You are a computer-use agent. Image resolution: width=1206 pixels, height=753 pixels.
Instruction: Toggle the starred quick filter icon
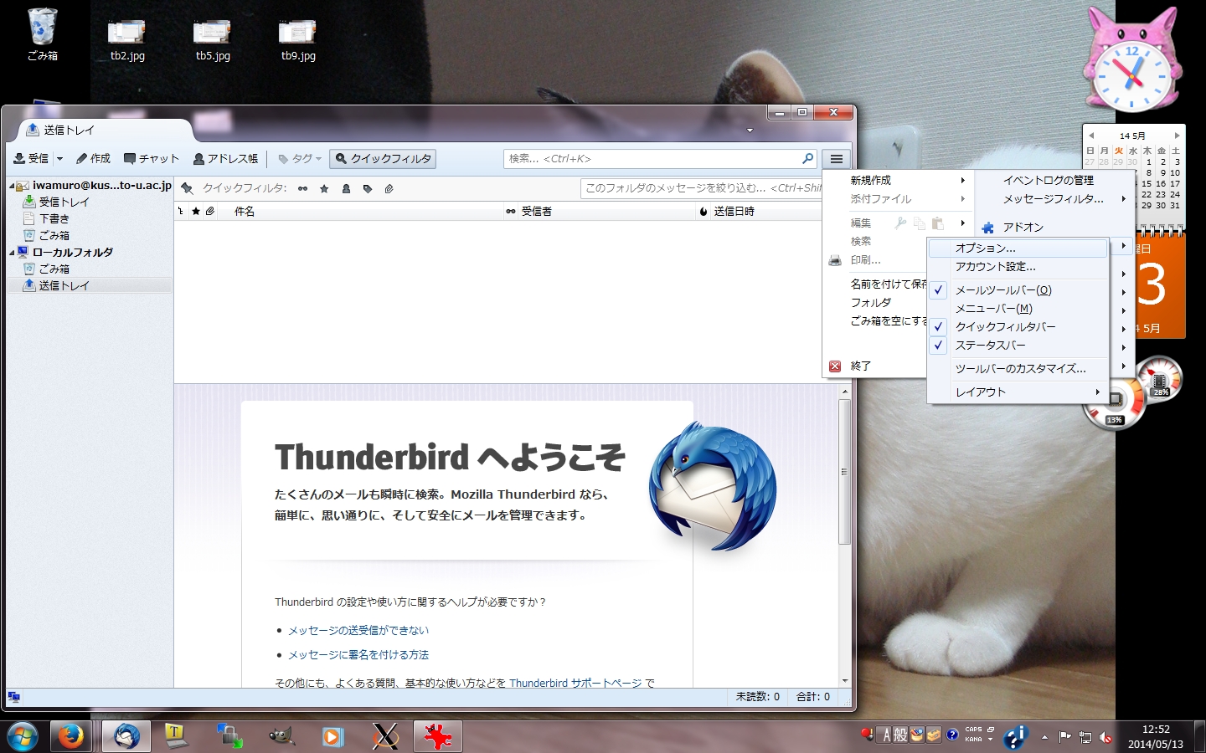point(324,188)
